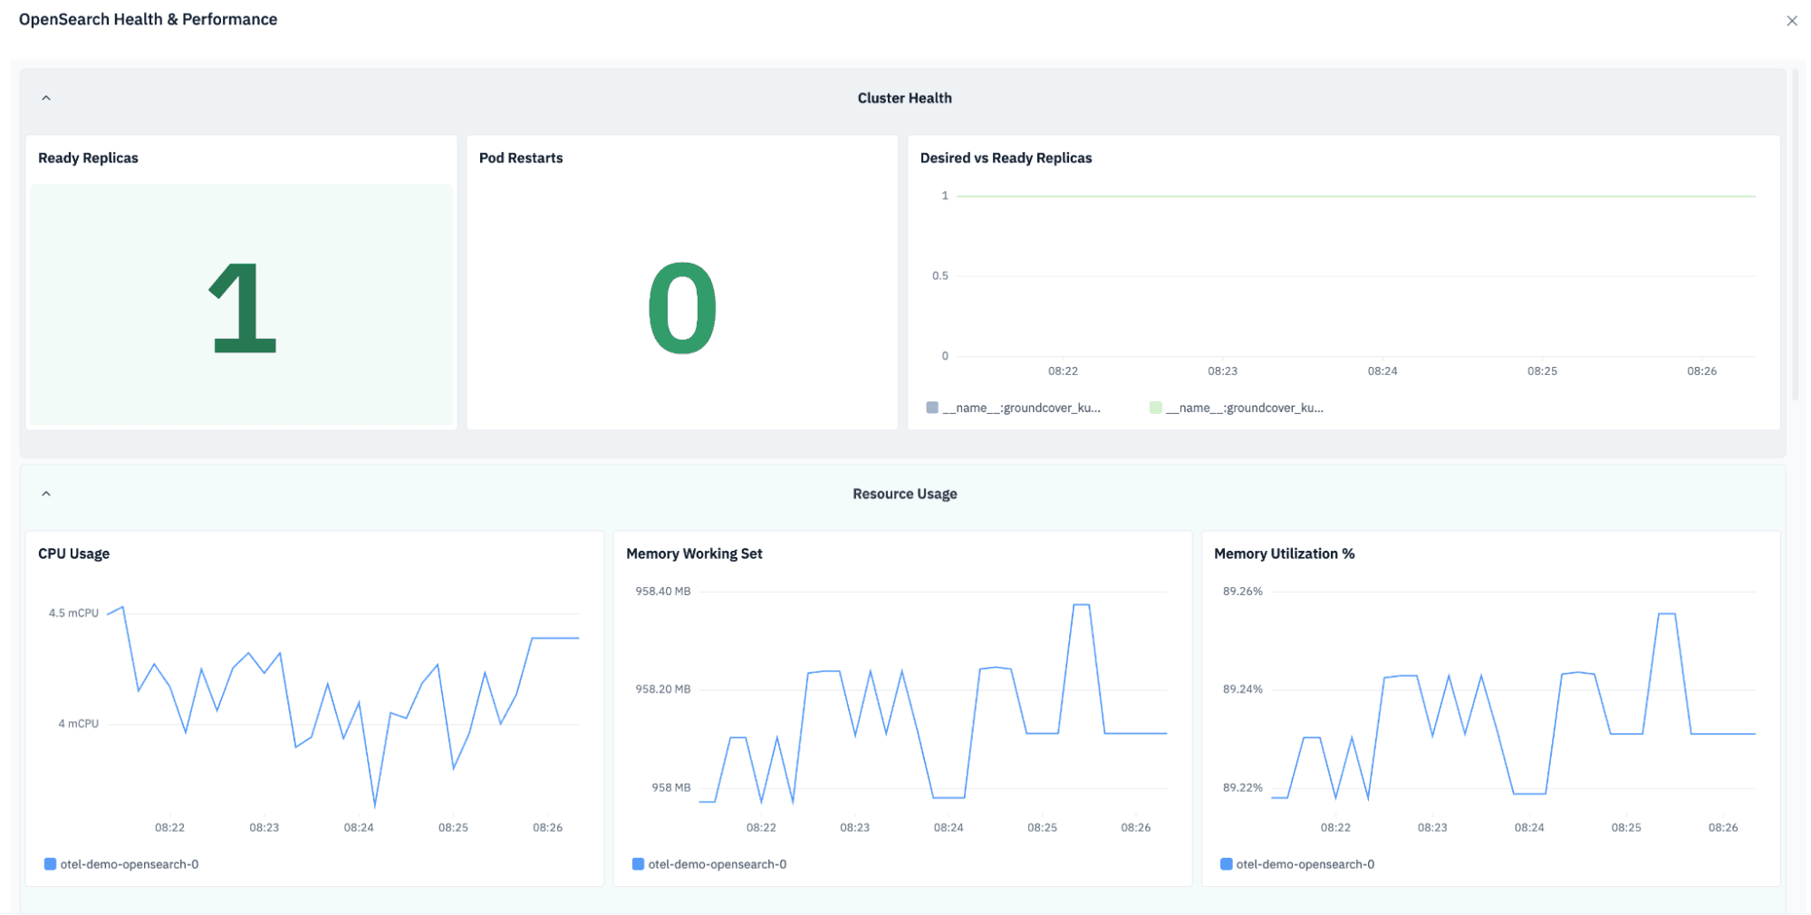Click the 4 mCPU axis label
1811x915 pixels.
(x=79, y=724)
